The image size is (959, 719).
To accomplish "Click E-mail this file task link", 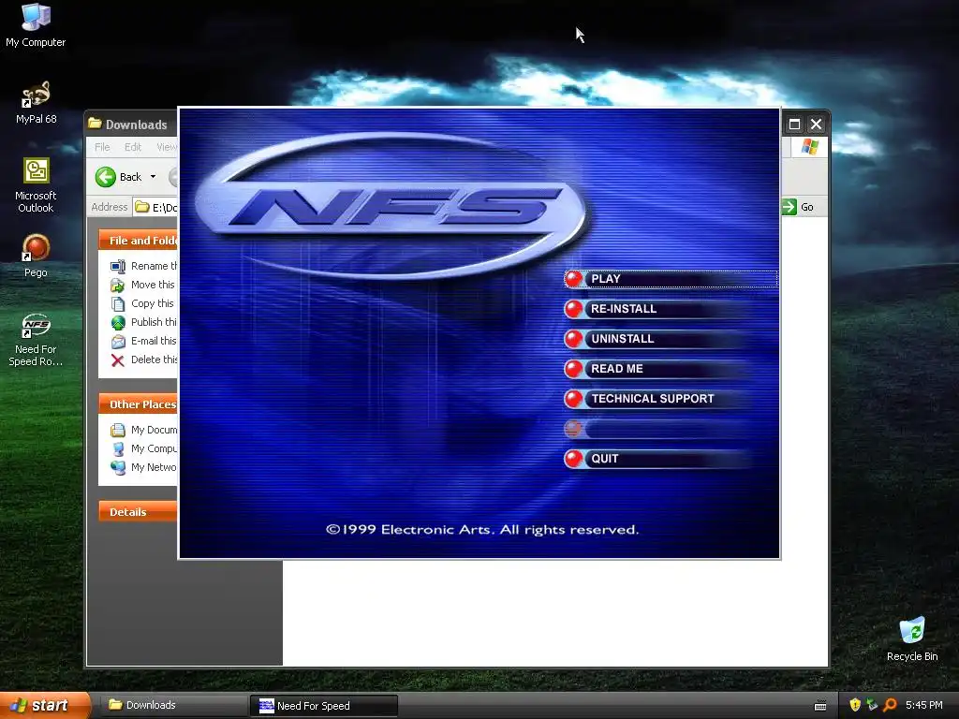I will click(155, 341).
